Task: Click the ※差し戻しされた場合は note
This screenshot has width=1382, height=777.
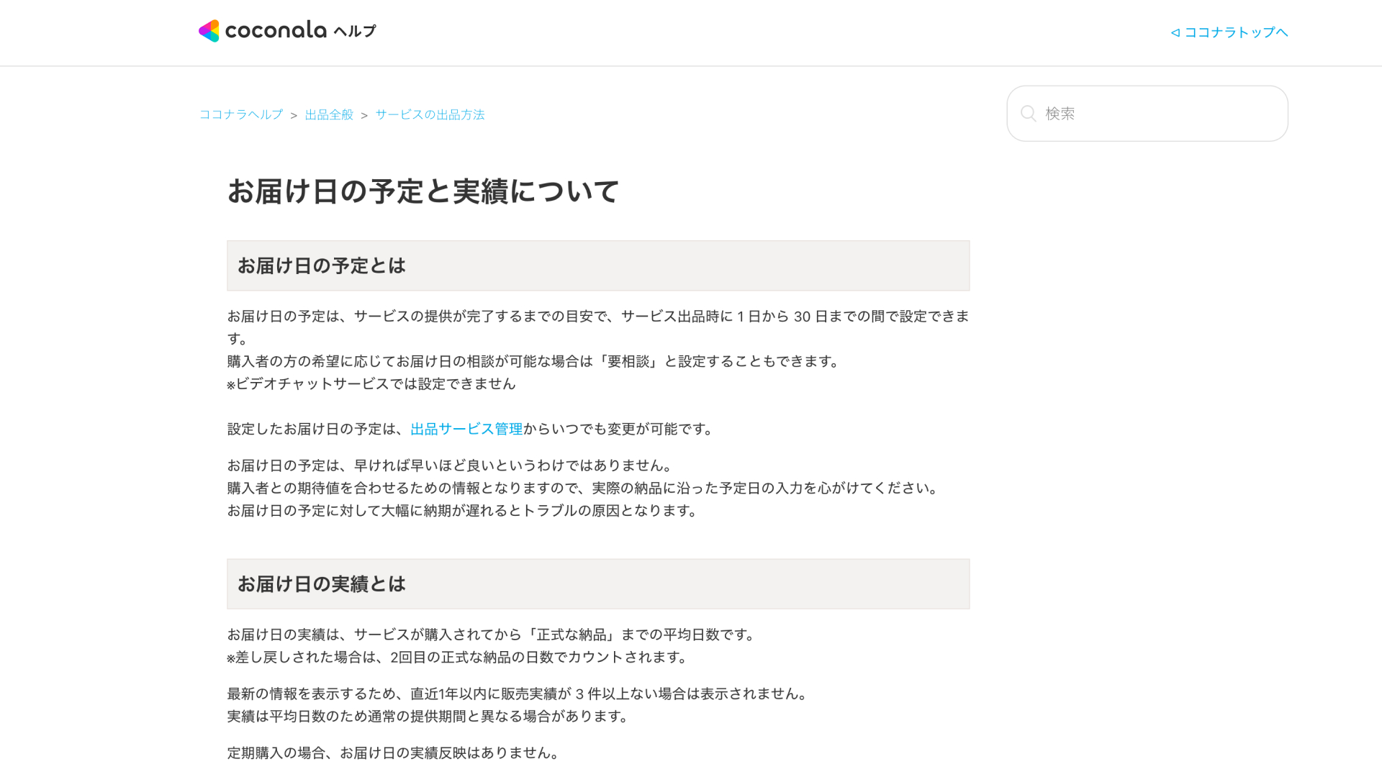Action: [459, 658]
